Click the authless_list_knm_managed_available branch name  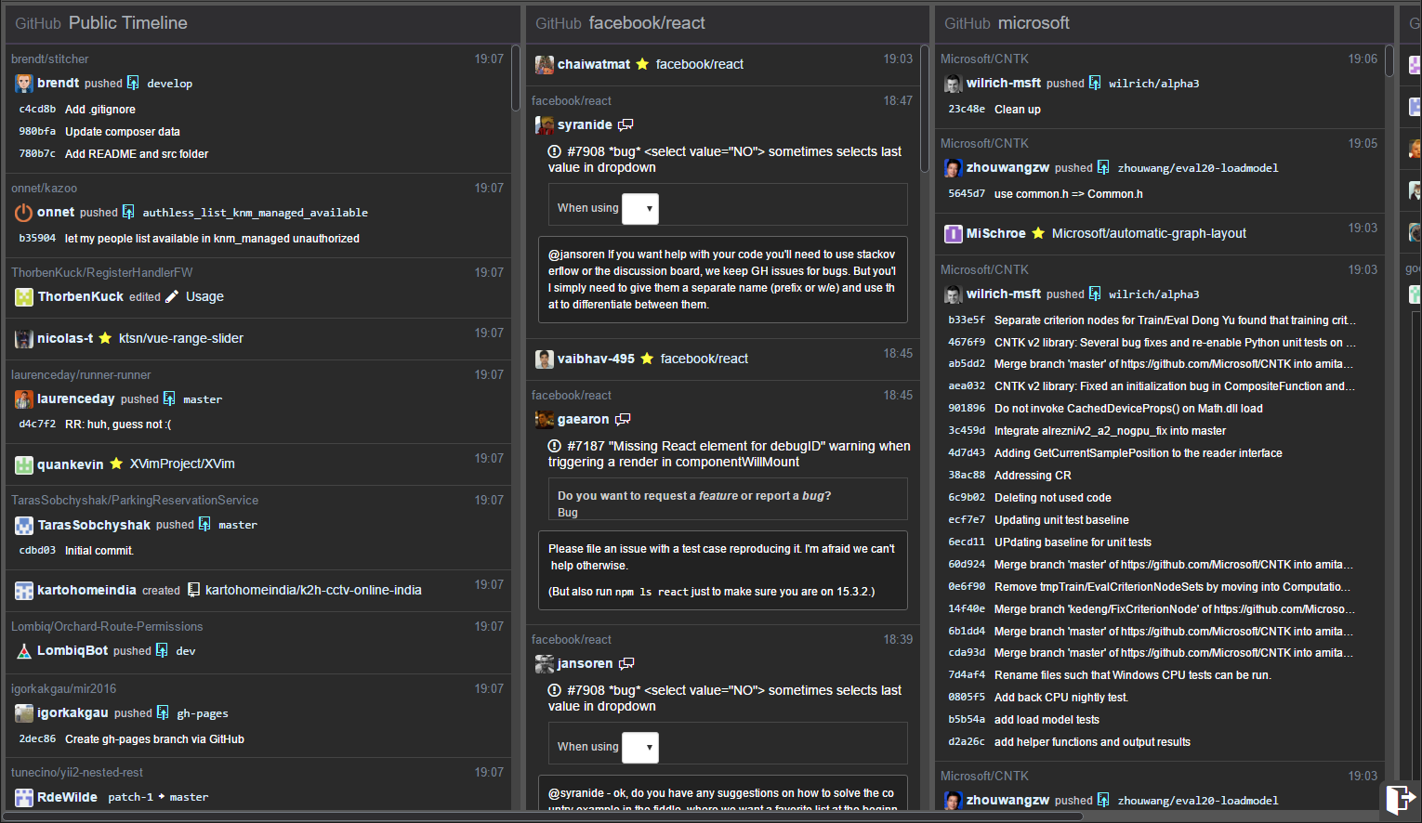click(x=255, y=213)
